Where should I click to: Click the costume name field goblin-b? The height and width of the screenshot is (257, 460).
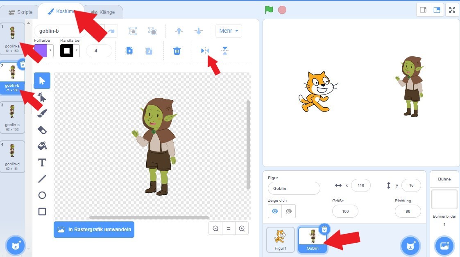[x=60, y=31]
